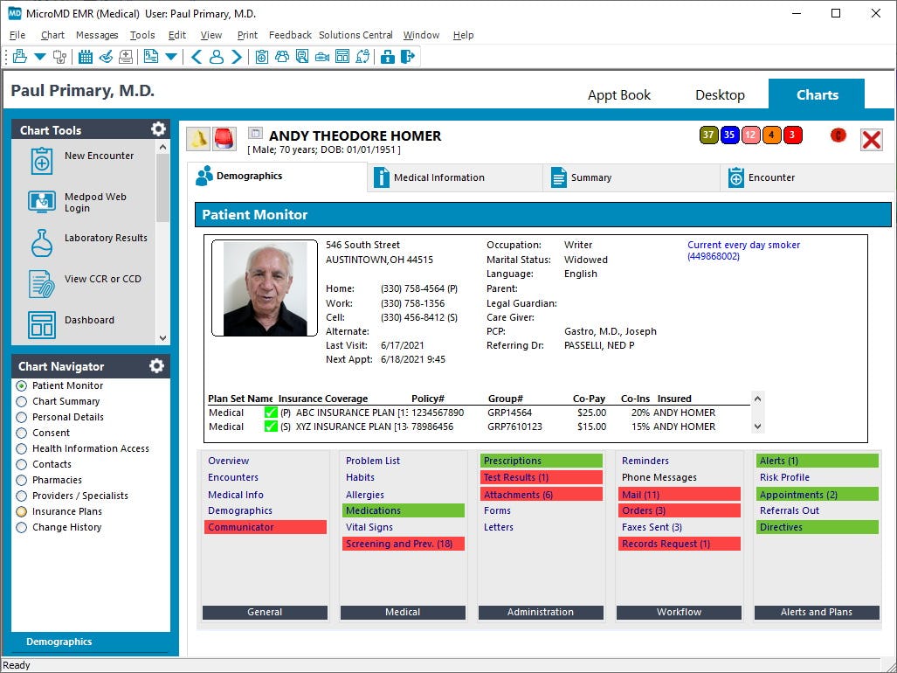This screenshot has height=673, width=897.
Task: Select Insurance Plans radio button
Action: click(x=22, y=511)
